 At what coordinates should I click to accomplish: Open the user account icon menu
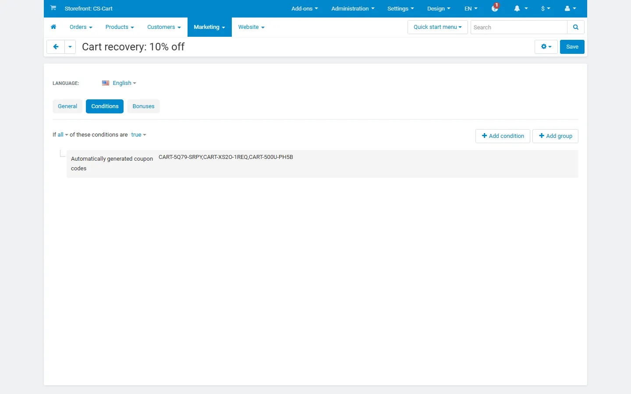[x=571, y=8]
